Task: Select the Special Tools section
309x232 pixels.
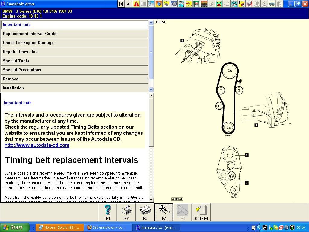Action: click(x=75, y=61)
